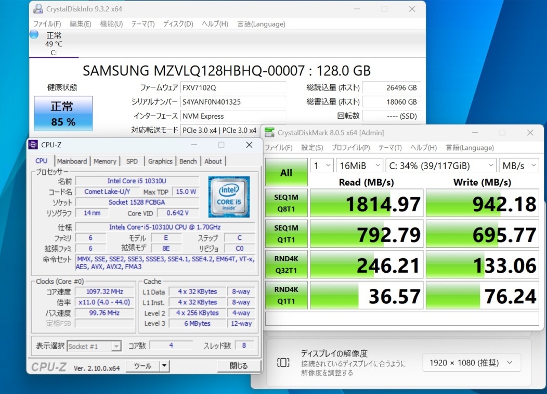Open ディスク(D) menu in CrystalDiskInfo
The height and width of the screenshot is (394, 547).
coord(178,24)
